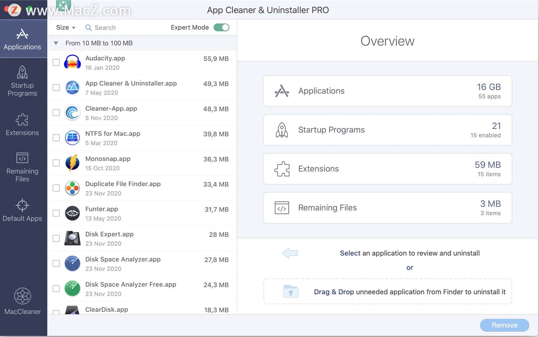Click the Funter.app name text
Image resolution: width=539 pixels, height=337 pixels.
tap(102, 209)
